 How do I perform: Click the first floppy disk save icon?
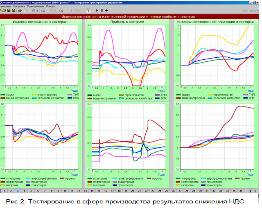(8, 10)
